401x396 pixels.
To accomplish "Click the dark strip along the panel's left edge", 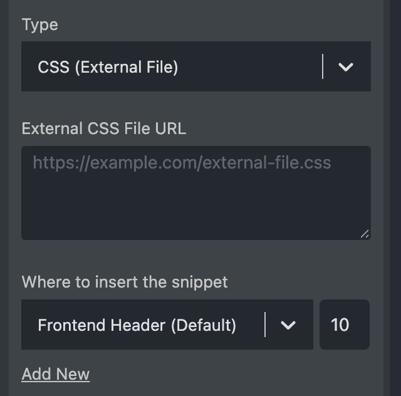I will pos(4,198).
